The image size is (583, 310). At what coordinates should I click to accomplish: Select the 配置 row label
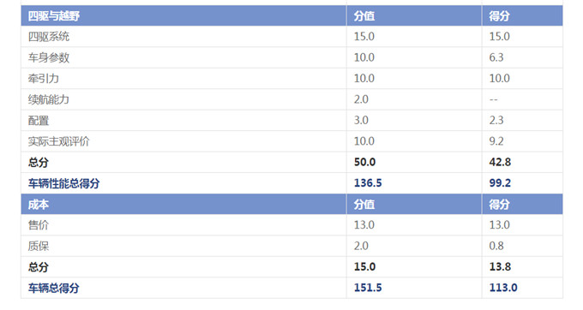click(39, 120)
